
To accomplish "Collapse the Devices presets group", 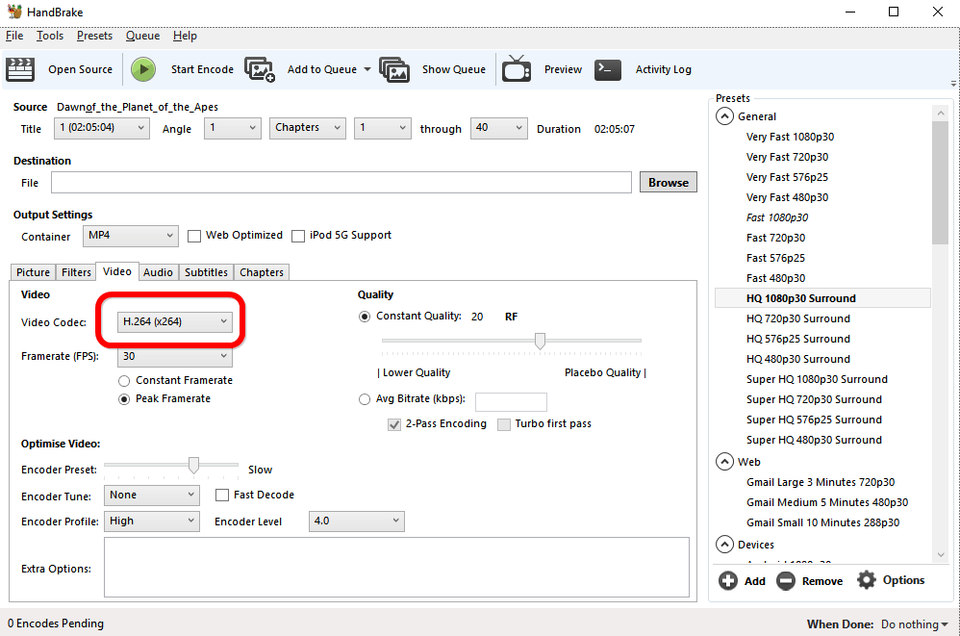I will pyautogui.click(x=724, y=545).
